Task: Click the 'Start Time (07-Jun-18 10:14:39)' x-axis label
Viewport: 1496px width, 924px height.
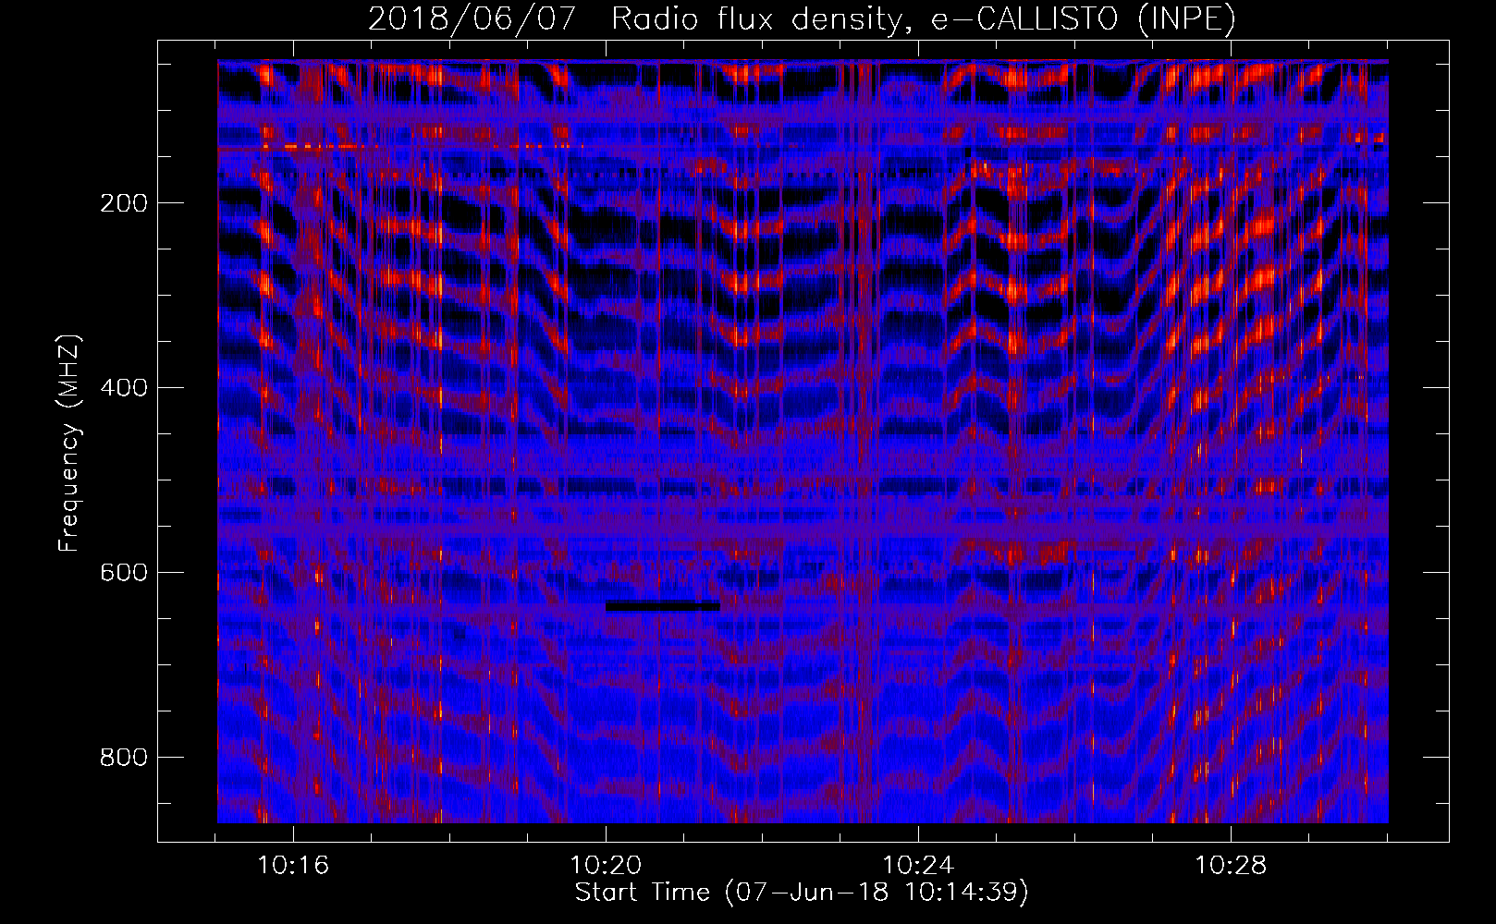Action: point(802,893)
